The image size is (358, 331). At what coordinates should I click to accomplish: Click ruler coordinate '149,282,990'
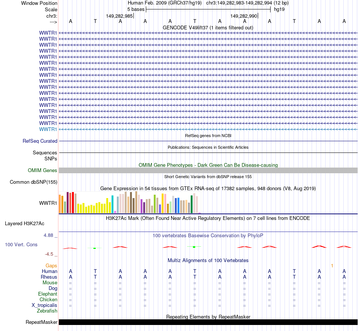243,16
